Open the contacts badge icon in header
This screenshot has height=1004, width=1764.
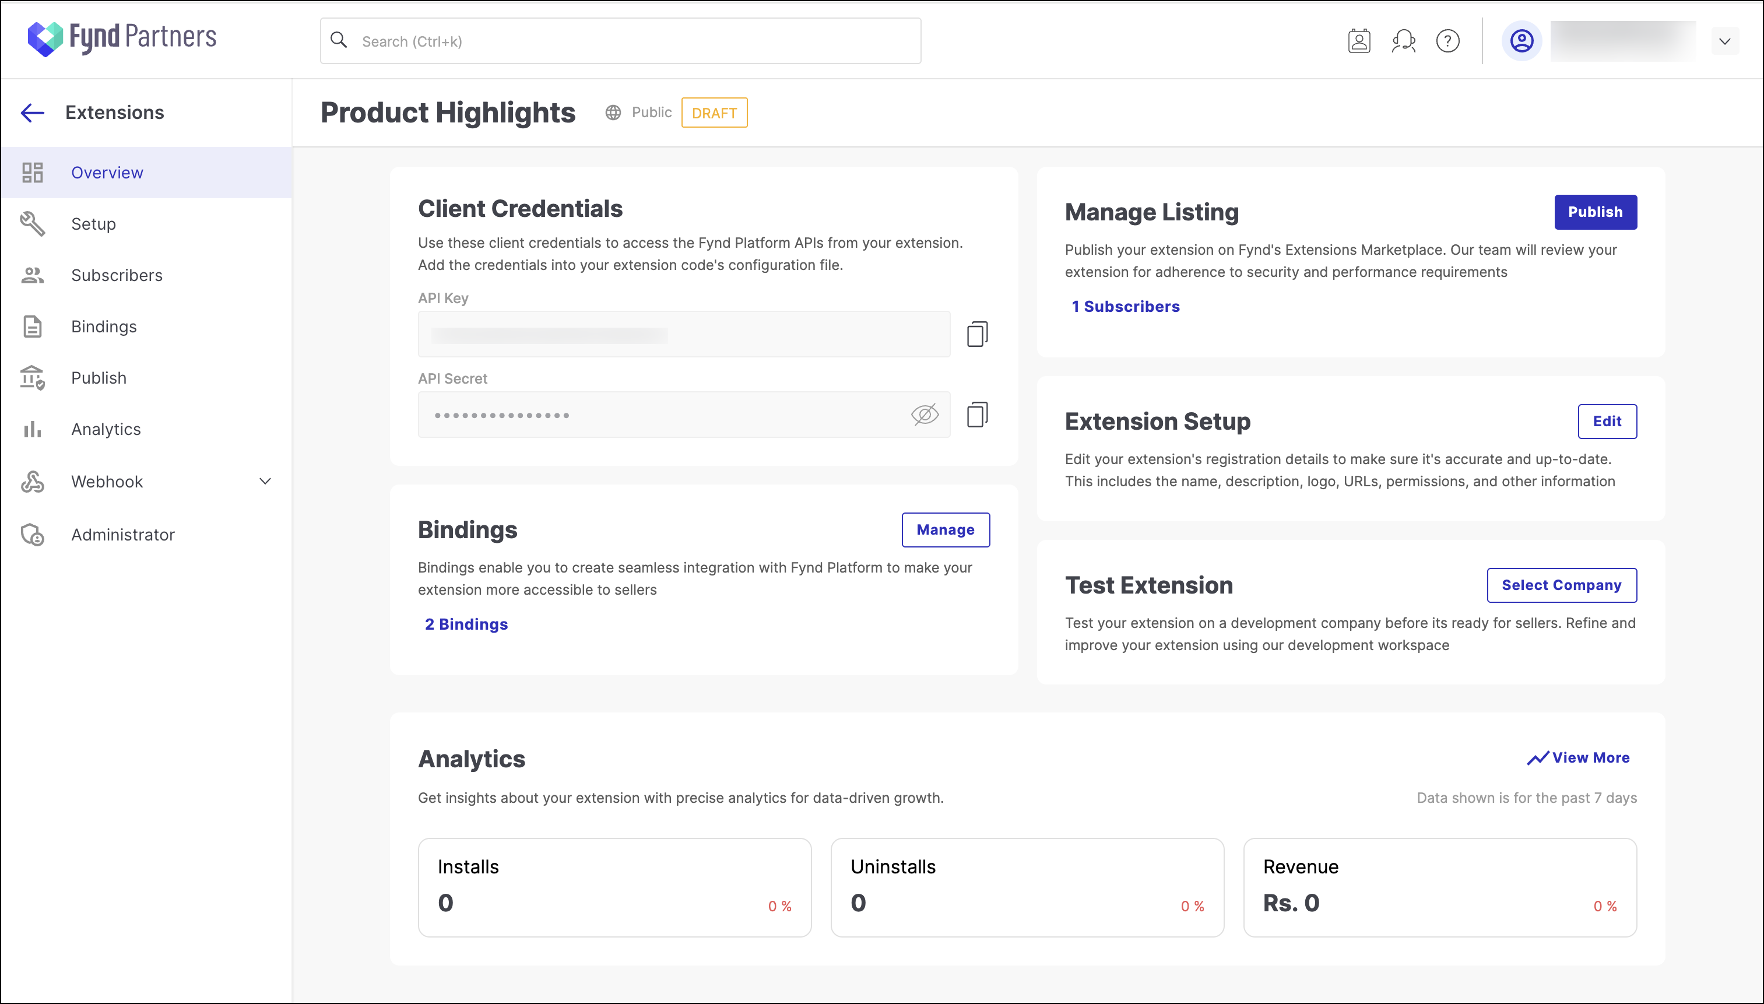1359,41
